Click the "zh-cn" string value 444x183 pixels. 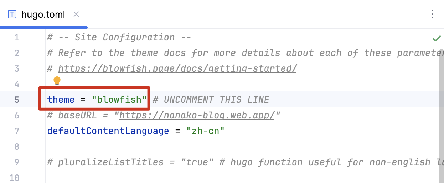pyautogui.click(x=206, y=131)
